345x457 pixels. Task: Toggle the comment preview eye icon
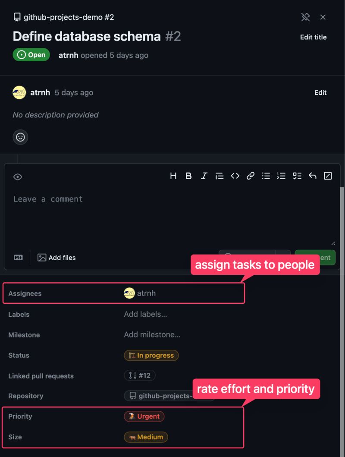[17, 176]
